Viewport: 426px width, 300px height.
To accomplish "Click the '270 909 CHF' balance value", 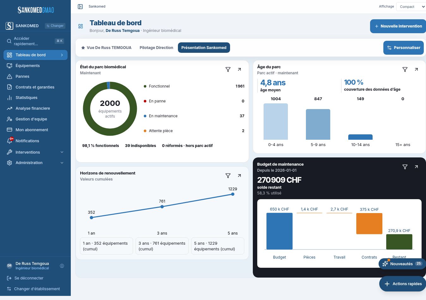I will (279, 180).
